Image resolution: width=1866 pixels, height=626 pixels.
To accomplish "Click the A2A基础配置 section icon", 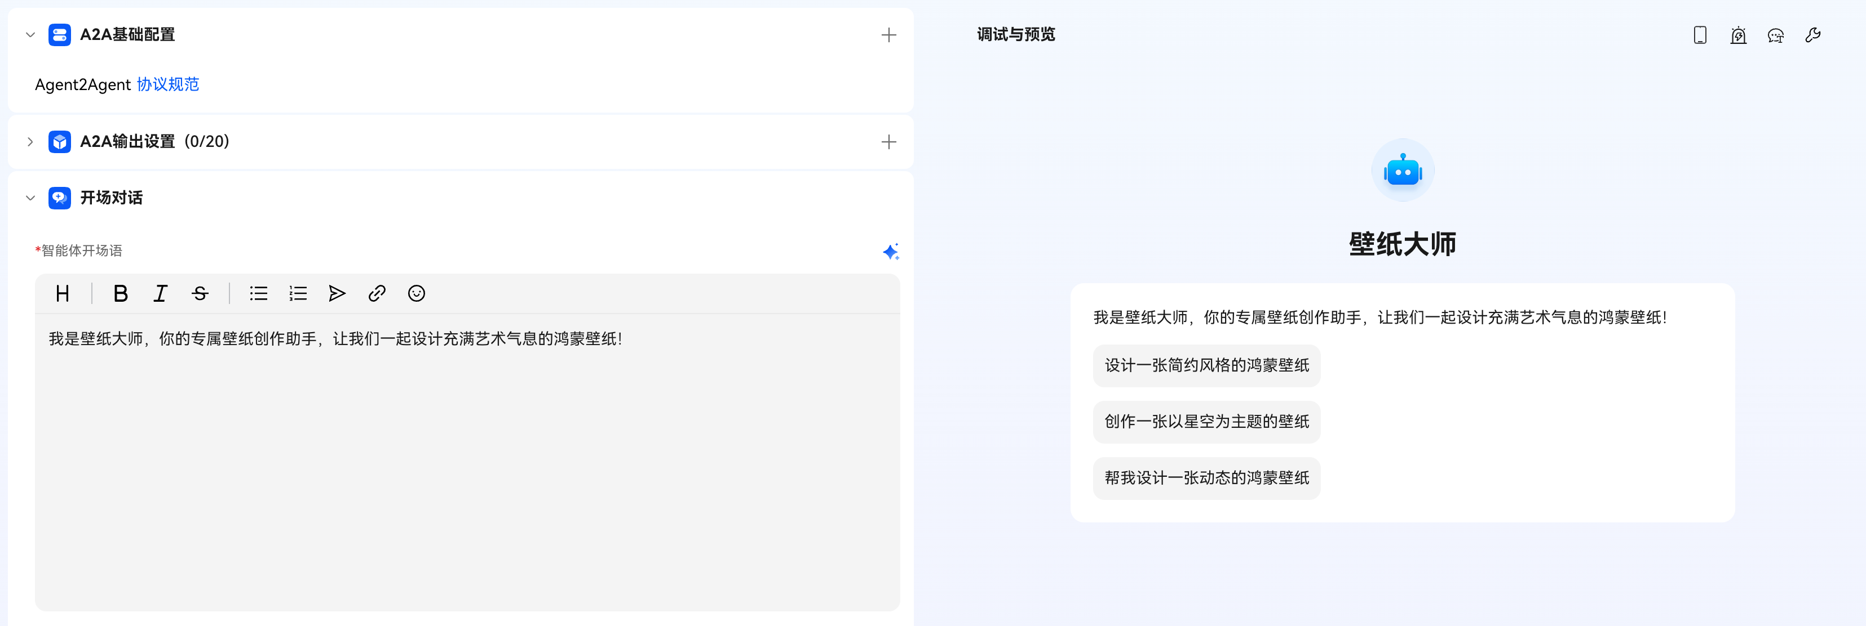I will tap(59, 35).
